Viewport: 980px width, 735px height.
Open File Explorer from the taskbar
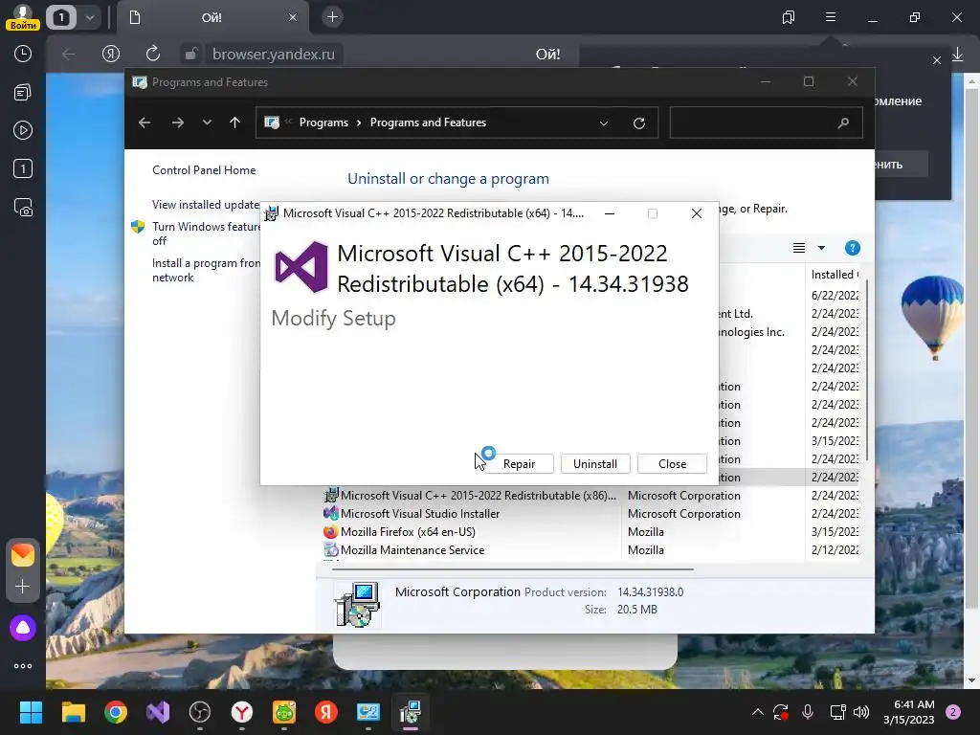73,712
